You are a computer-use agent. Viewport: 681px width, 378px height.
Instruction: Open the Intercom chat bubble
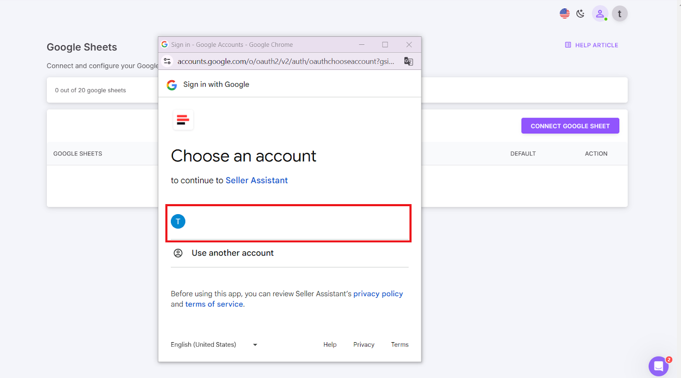point(658,366)
